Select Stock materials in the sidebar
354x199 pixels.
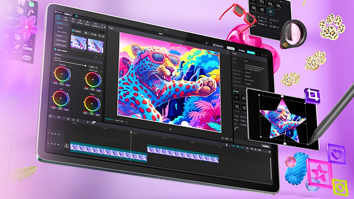pyautogui.click(x=61, y=41)
